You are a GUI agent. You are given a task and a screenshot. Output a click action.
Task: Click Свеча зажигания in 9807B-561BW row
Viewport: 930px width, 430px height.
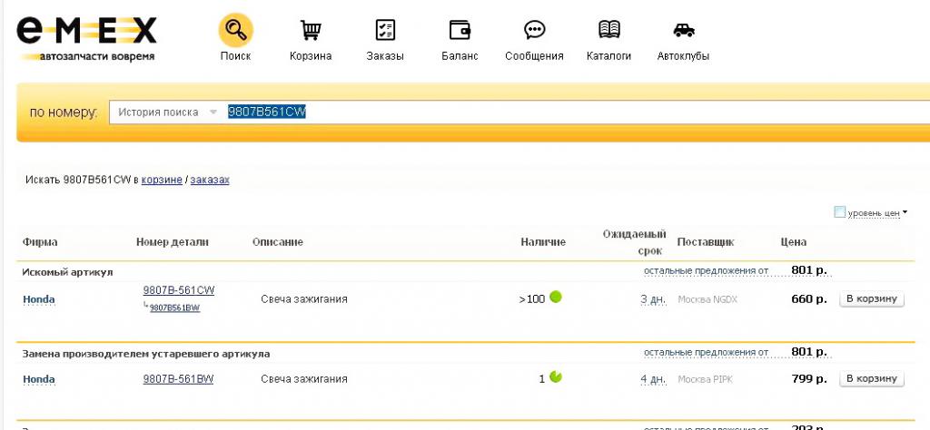[x=303, y=379]
